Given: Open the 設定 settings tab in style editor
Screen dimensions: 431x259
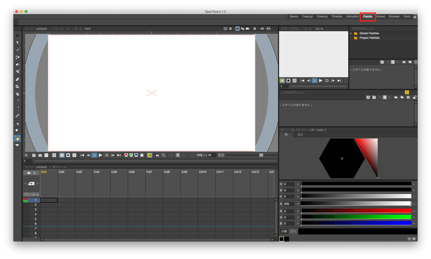Looking at the screenshot, I should tap(300, 135).
